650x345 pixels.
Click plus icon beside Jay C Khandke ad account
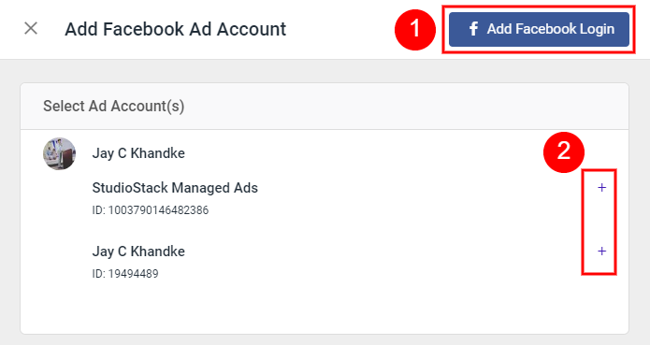[601, 251]
